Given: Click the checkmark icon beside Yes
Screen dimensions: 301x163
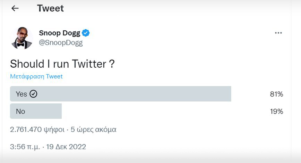Looking at the screenshot, I should (x=33, y=94).
